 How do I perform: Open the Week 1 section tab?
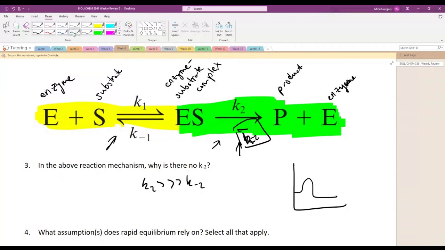click(42, 49)
